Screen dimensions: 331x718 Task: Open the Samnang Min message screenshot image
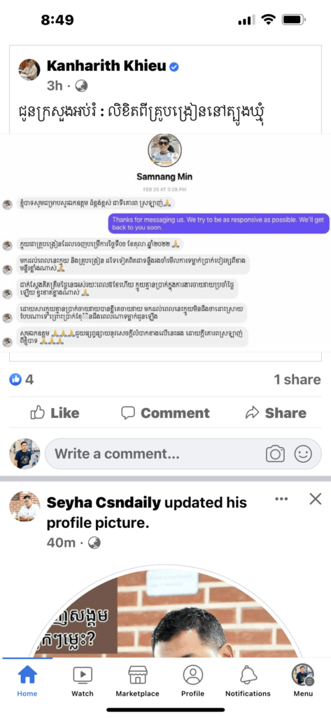(165, 243)
